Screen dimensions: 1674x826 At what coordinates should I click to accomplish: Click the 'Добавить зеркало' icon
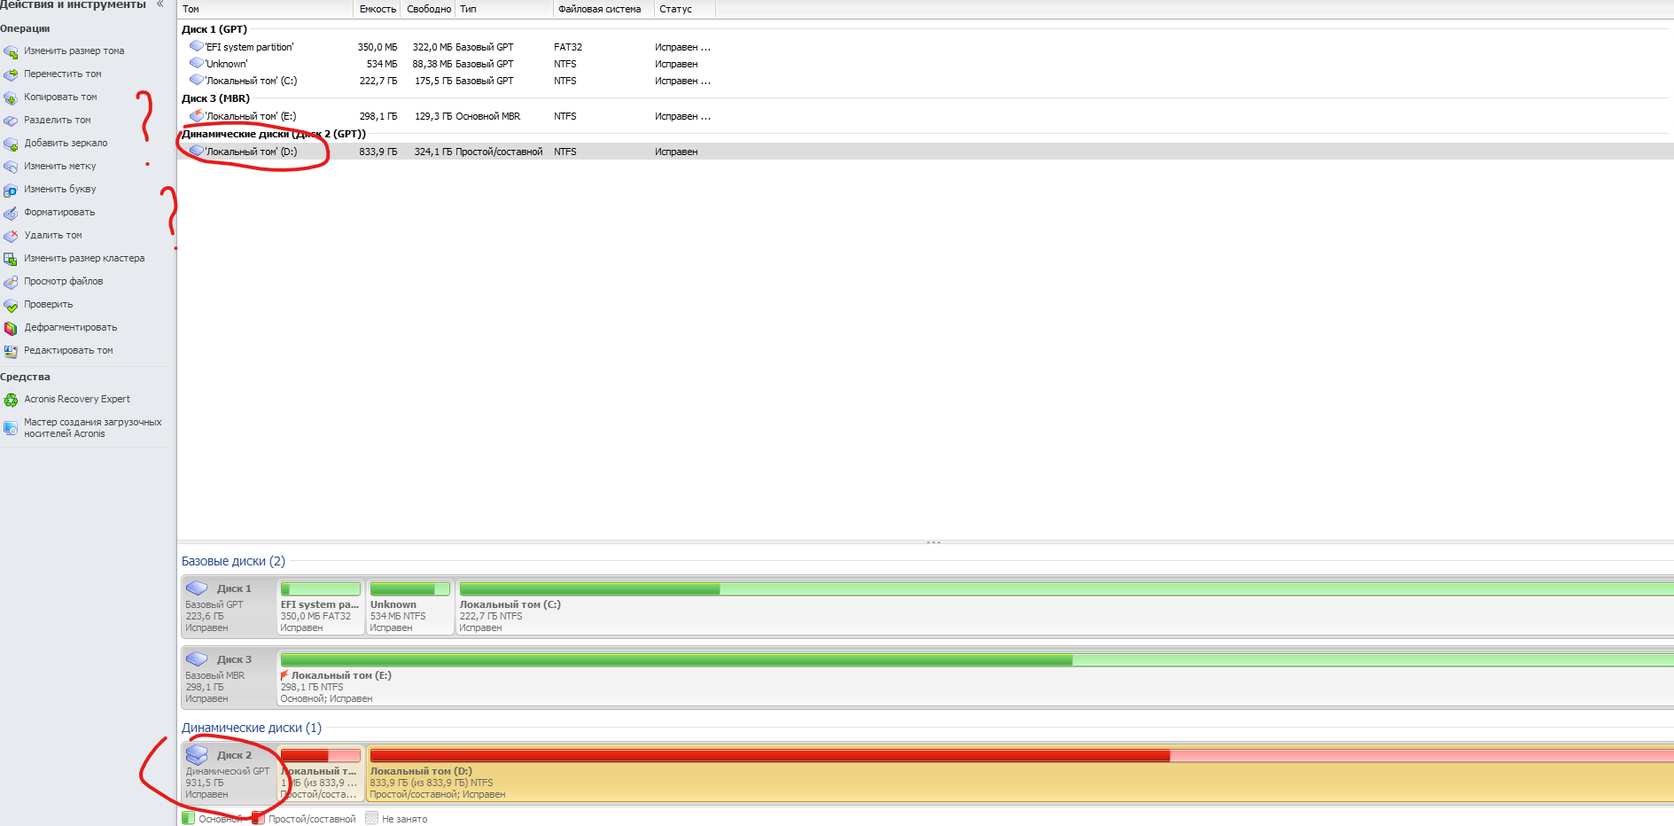tap(11, 144)
